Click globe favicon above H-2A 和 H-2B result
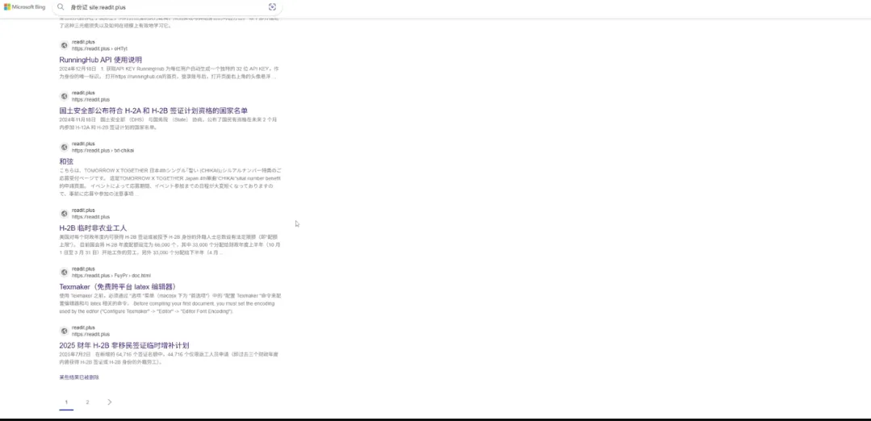This screenshot has height=421, width=871. coord(64,97)
